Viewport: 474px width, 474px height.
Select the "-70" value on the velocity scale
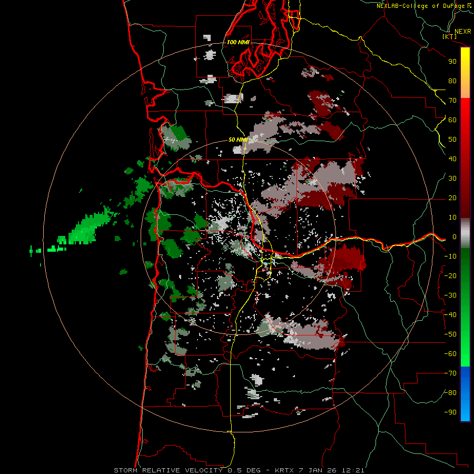(x=450, y=373)
